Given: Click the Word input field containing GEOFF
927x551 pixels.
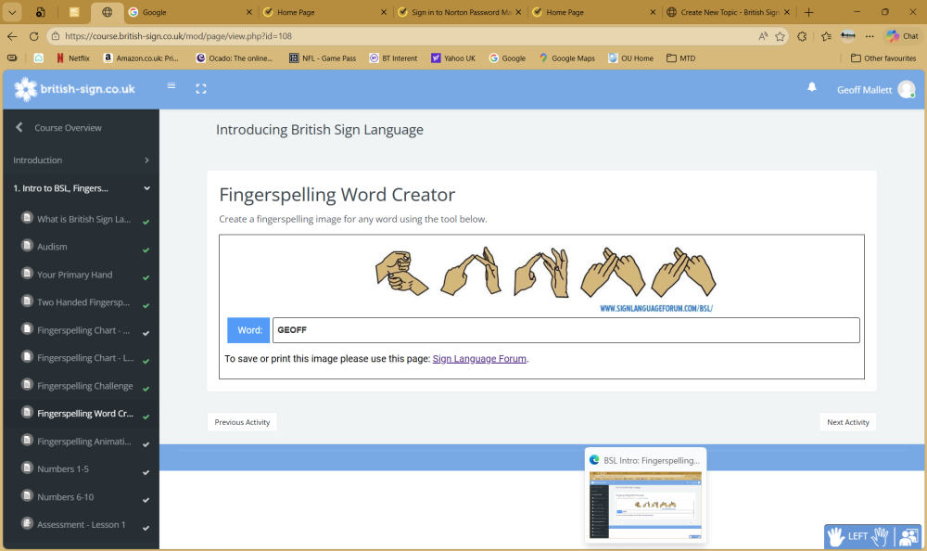Looking at the screenshot, I should point(565,330).
